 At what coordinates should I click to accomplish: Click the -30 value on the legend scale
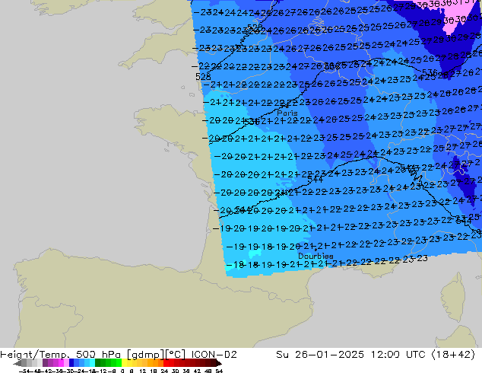(71, 371)
